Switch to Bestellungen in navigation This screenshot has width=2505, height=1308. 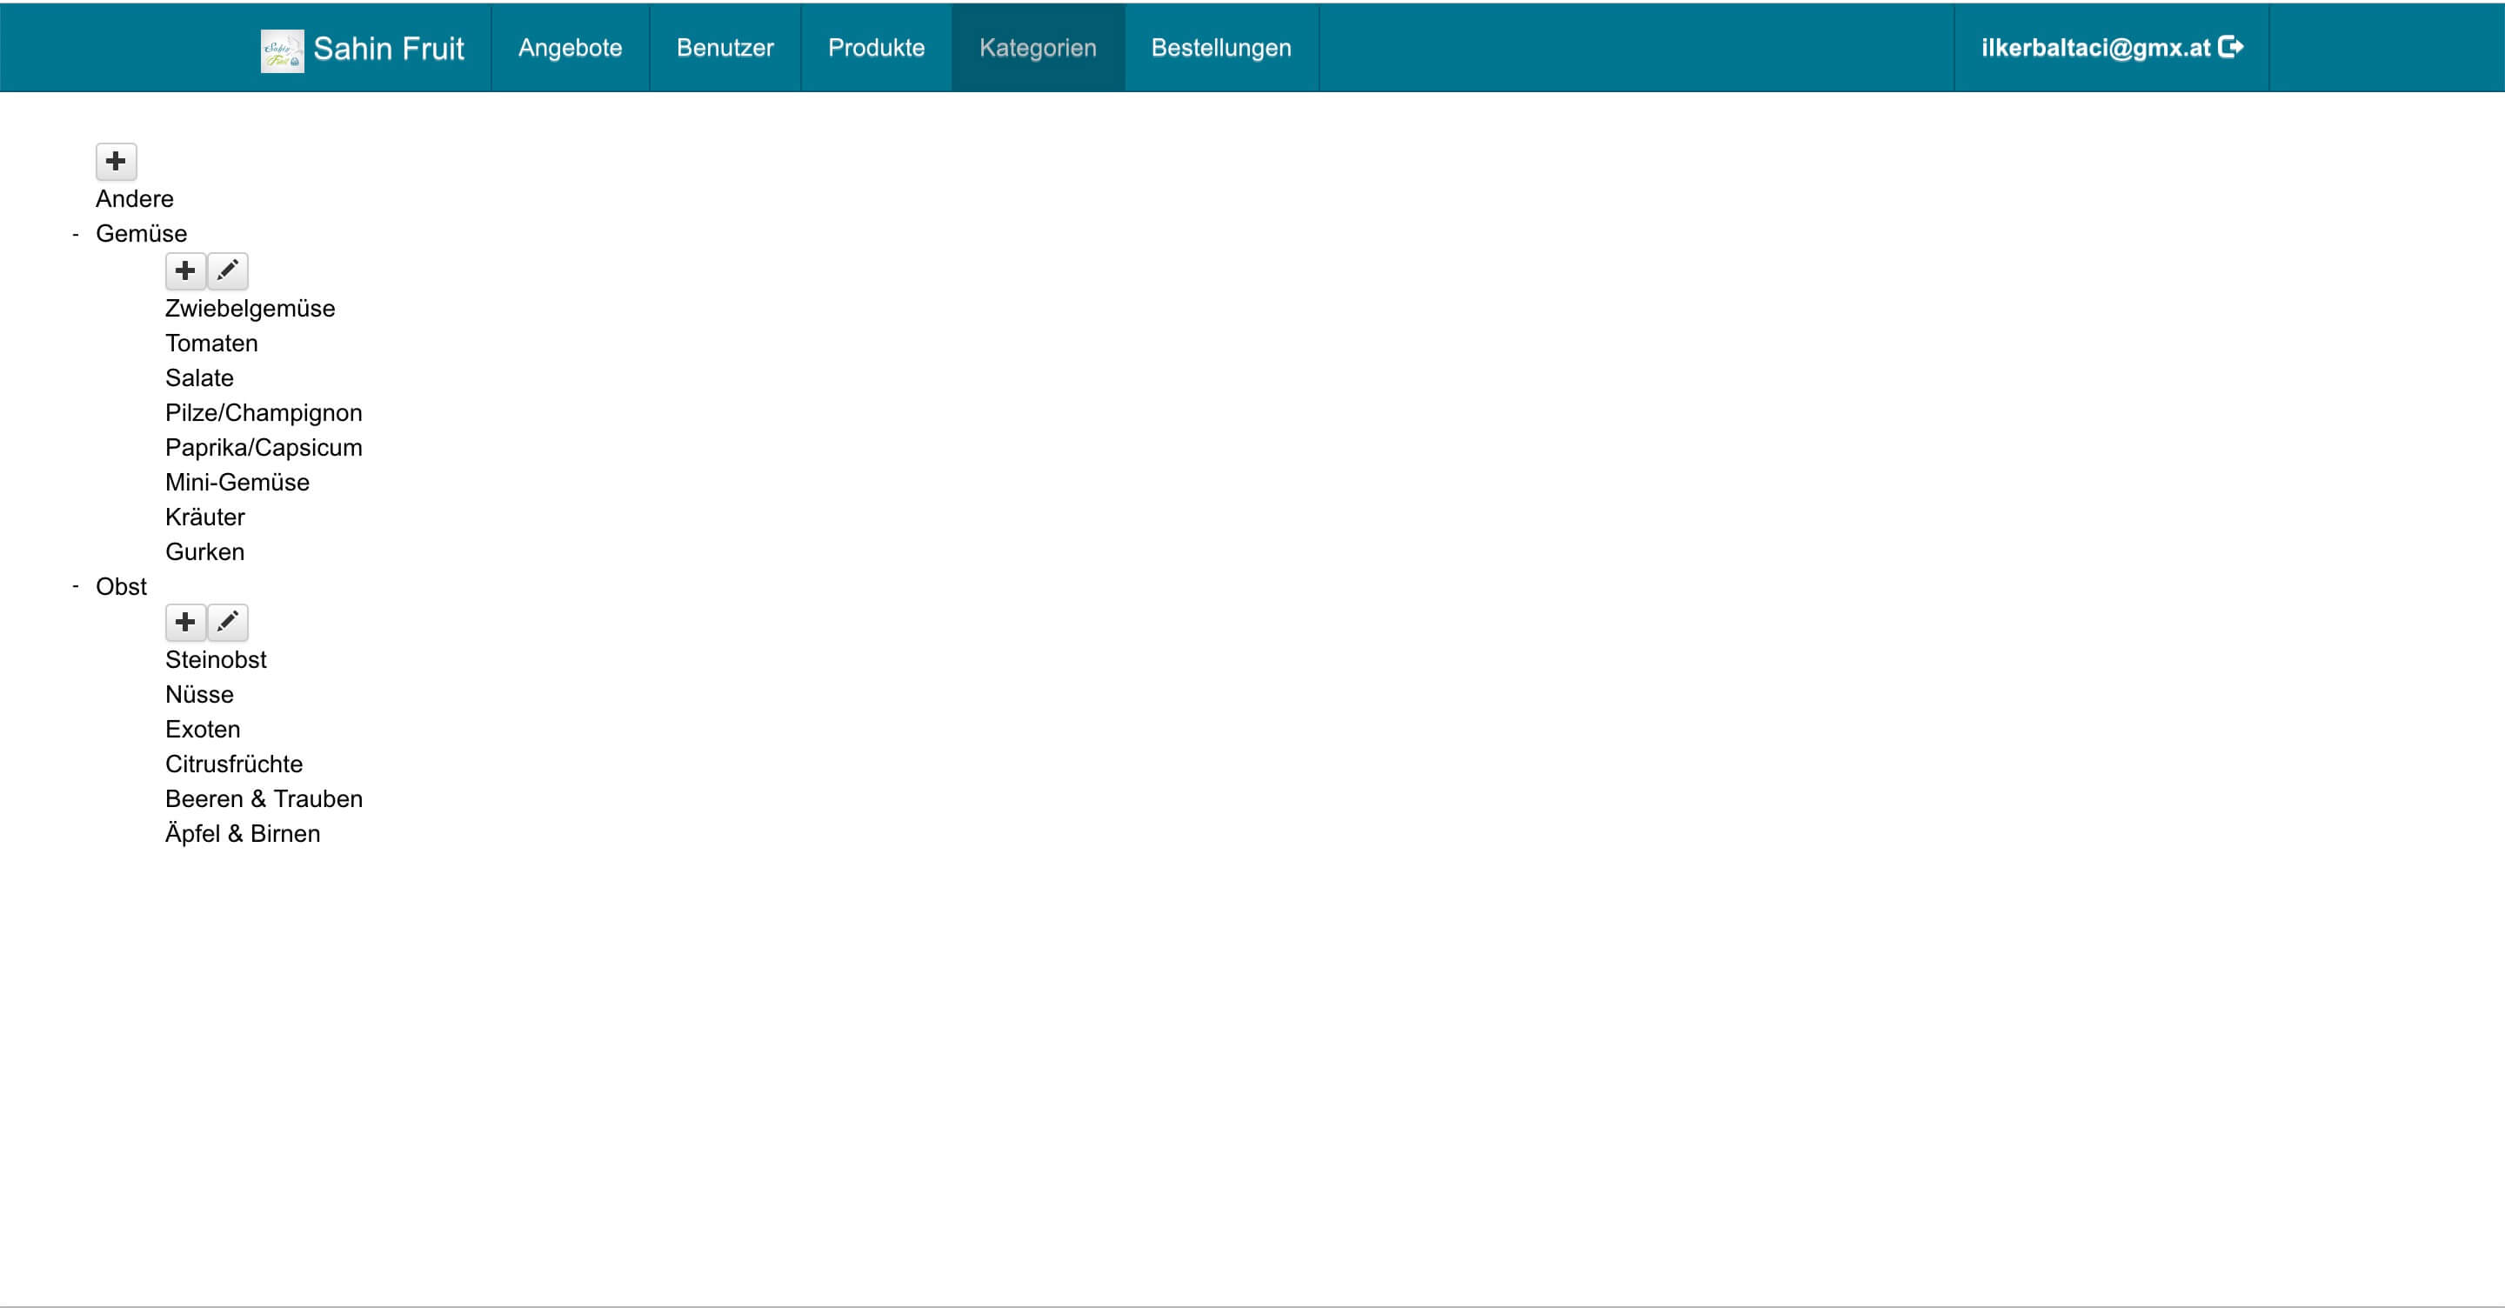1220,48
